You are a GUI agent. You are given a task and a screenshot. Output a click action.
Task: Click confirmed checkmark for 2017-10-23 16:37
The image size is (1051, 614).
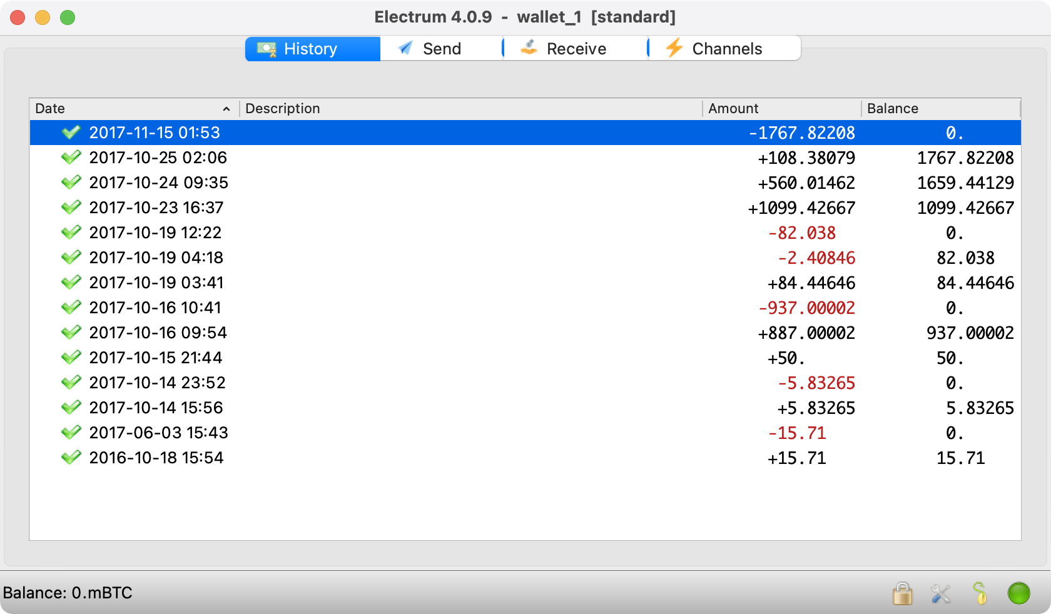71,207
